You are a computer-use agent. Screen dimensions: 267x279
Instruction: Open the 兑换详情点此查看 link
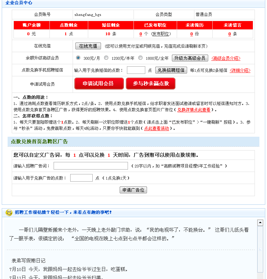(x=194, y=110)
